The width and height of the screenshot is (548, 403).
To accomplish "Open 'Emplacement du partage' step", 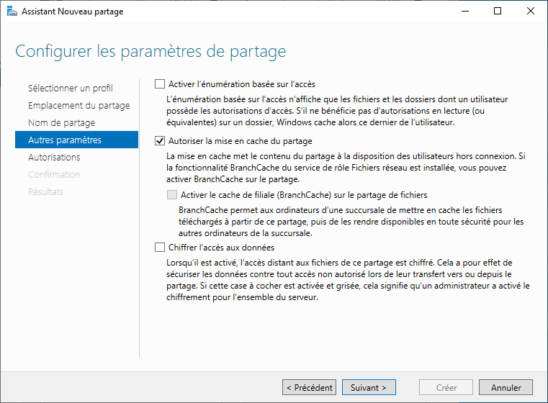I will click(78, 106).
